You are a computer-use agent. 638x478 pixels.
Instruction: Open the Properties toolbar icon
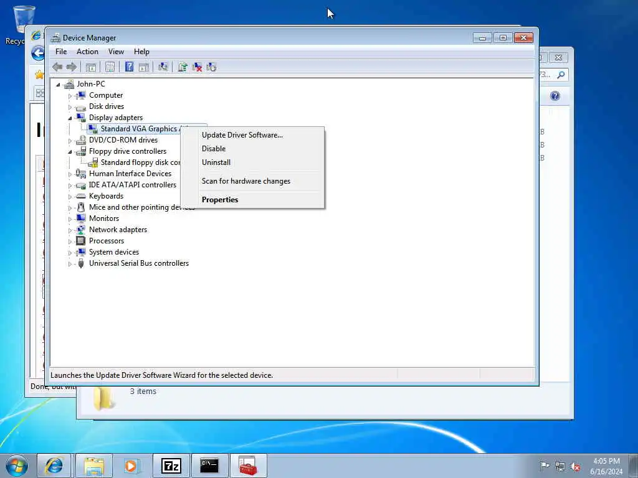click(x=110, y=67)
